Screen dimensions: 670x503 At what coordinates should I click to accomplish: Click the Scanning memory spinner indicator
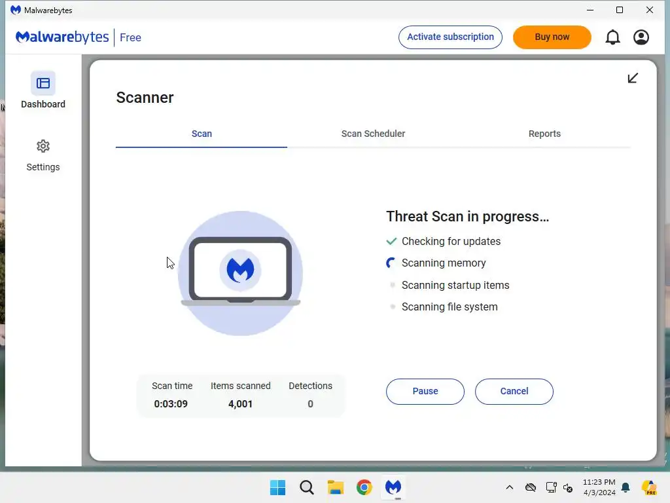[391, 263]
